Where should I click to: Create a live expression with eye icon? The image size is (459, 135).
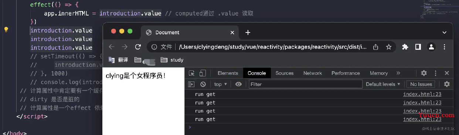238,84
